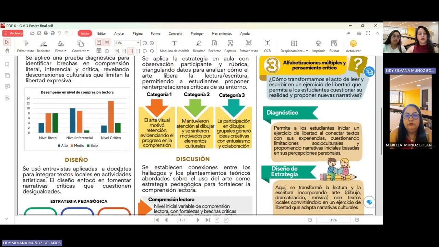Click the zoom in plus in ribbon
439x247 pixels.
pyautogui.click(x=152, y=43)
